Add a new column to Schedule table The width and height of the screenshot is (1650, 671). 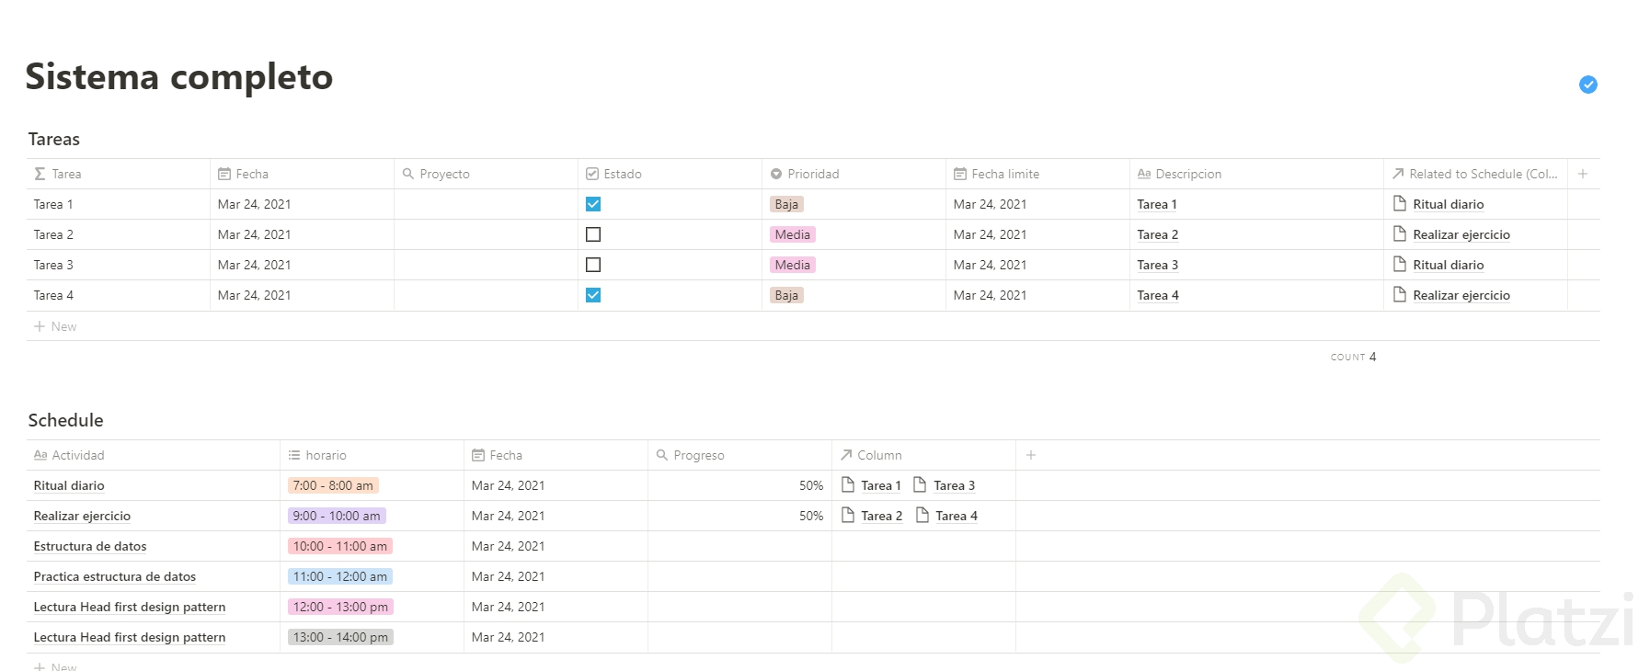point(1031,455)
